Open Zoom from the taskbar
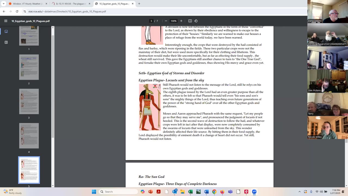This screenshot has height=196, width=348. coord(254,192)
